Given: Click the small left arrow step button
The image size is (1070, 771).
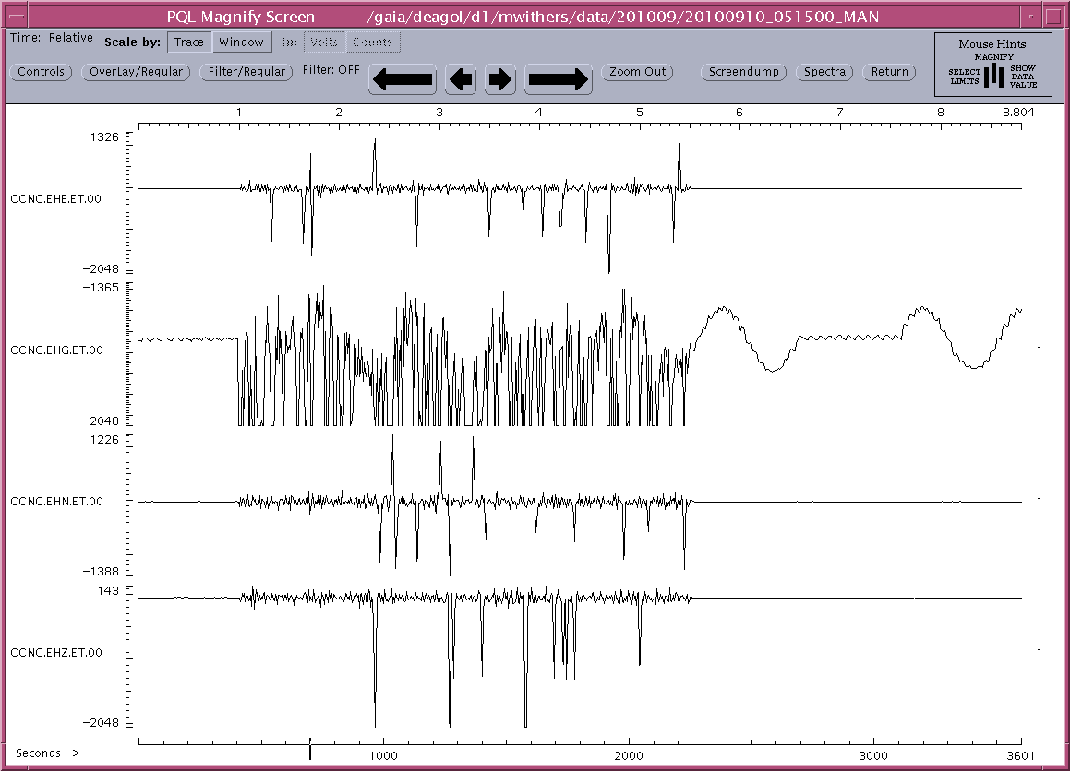Looking at the screenshot, I should click(461, 79).
